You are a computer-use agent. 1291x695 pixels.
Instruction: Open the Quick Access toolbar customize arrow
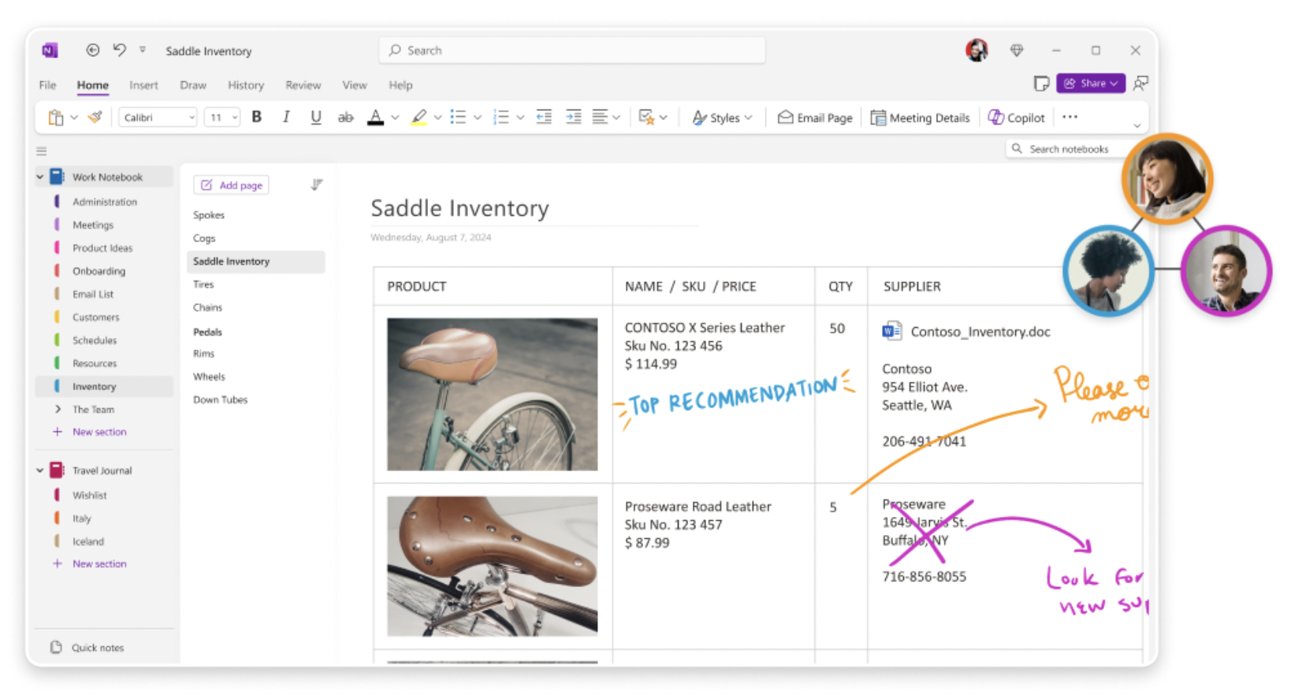coord(143,50)
